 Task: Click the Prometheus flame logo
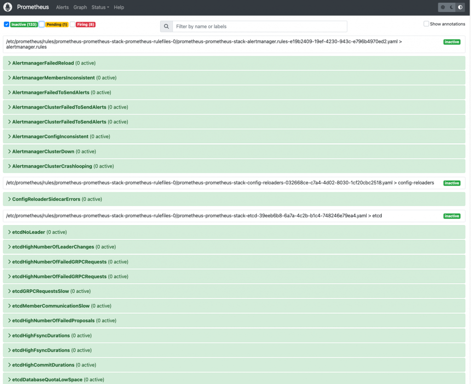coord(7,7)
